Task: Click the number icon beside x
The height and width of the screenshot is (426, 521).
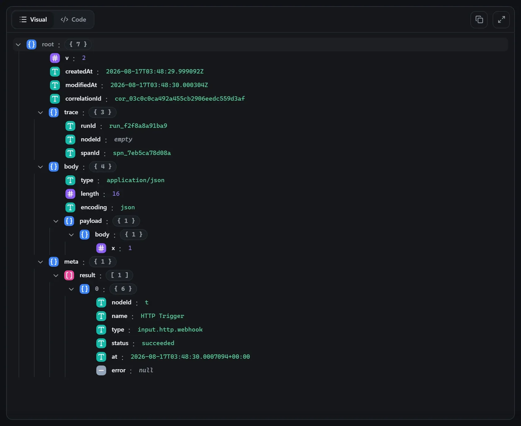Action: (x=101, y=248)
